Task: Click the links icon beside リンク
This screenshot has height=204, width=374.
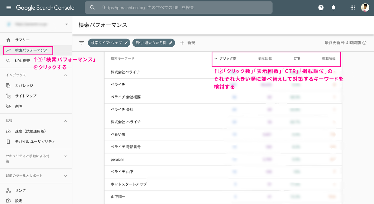Action: [x=8, y=190]
